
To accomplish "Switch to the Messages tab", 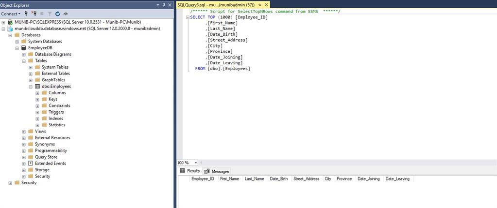I will click(217, 171).
